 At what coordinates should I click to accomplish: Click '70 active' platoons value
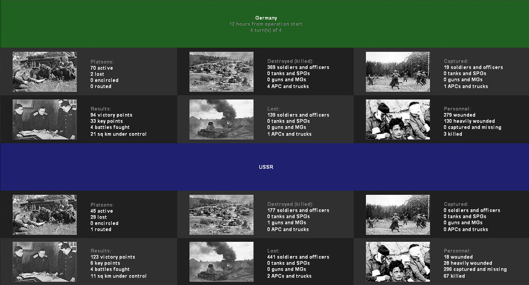[x=102, y=68]
